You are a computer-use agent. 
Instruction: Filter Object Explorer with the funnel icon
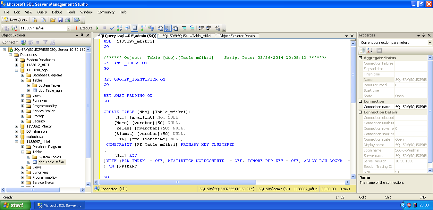pos(45,42)
